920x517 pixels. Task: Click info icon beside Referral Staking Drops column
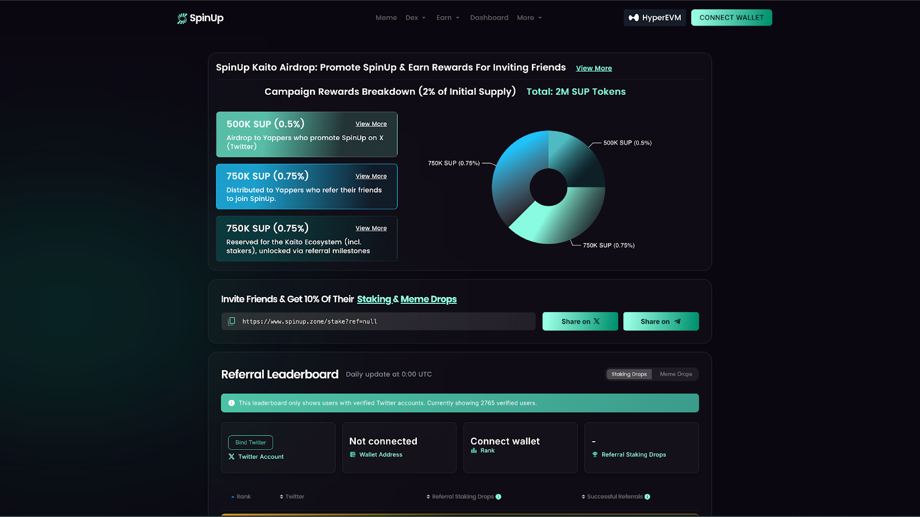[x=499, y=497]
